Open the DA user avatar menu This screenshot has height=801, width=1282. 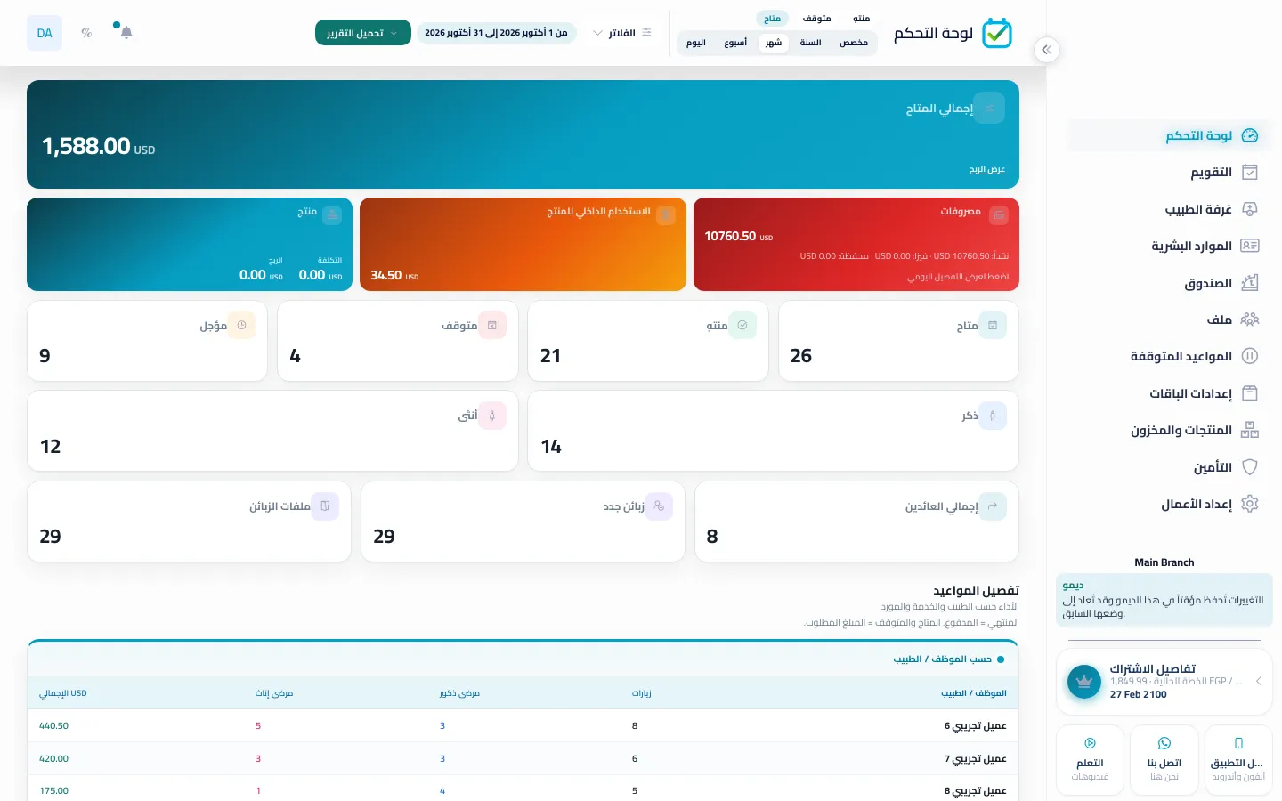pos(45,33)
